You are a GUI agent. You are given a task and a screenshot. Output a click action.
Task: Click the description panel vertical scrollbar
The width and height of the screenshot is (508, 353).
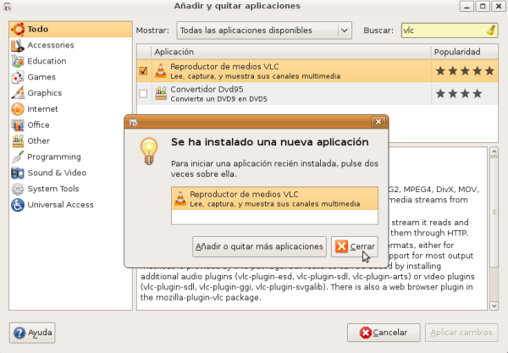pos(493,229)
